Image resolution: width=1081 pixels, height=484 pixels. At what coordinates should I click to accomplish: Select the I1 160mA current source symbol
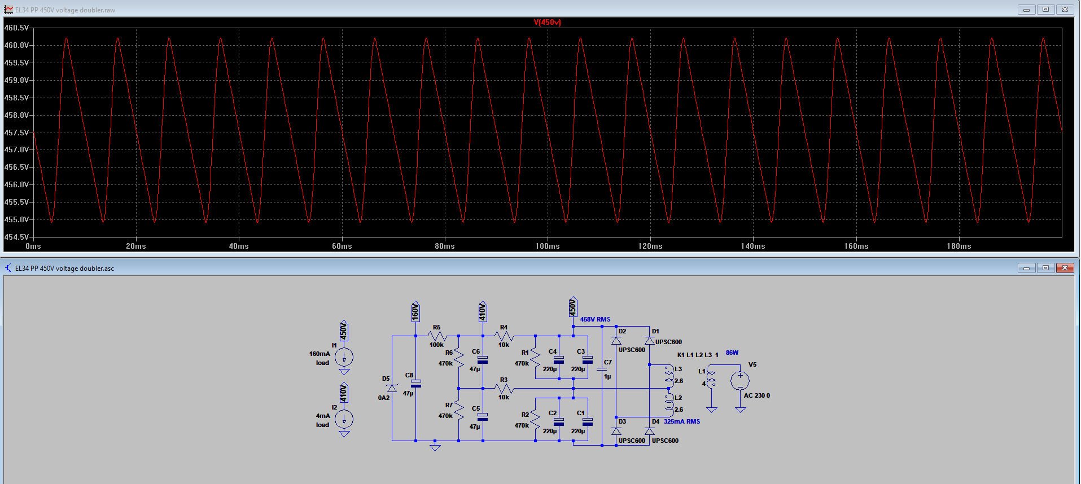pyautogui.click(x=344, y=357)
